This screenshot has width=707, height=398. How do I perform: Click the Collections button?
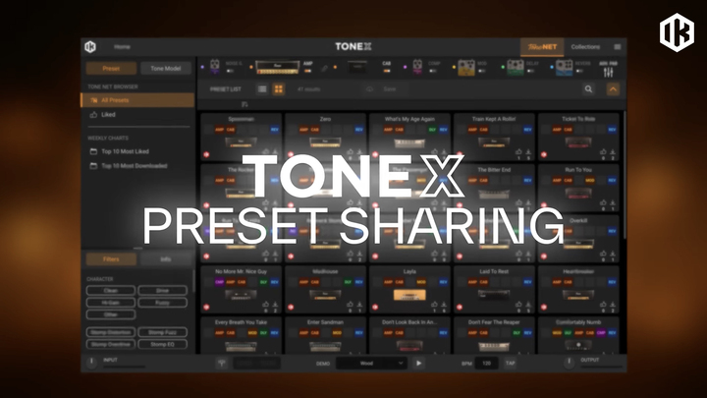tap(585, 46)
